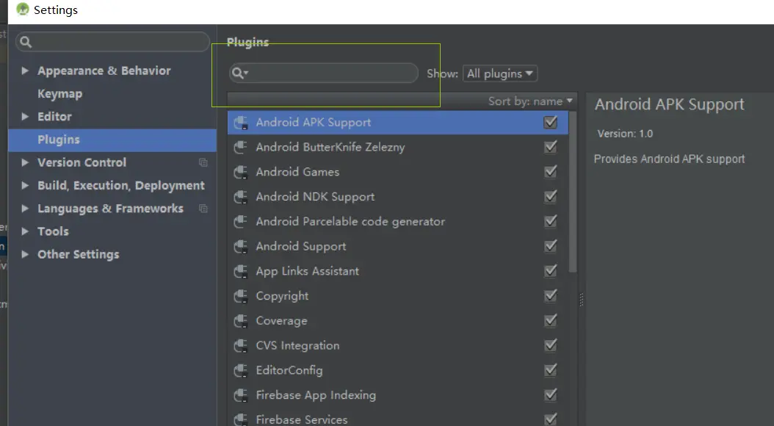Expand Languages & Frameworks node
The image size is (774, 426).
point(25,209)
